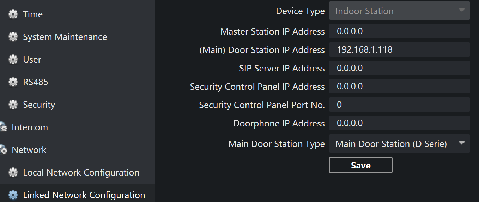This screenshot has width=479, height=202.
Task: Click the gear icon beside Time
Action: 13,14
